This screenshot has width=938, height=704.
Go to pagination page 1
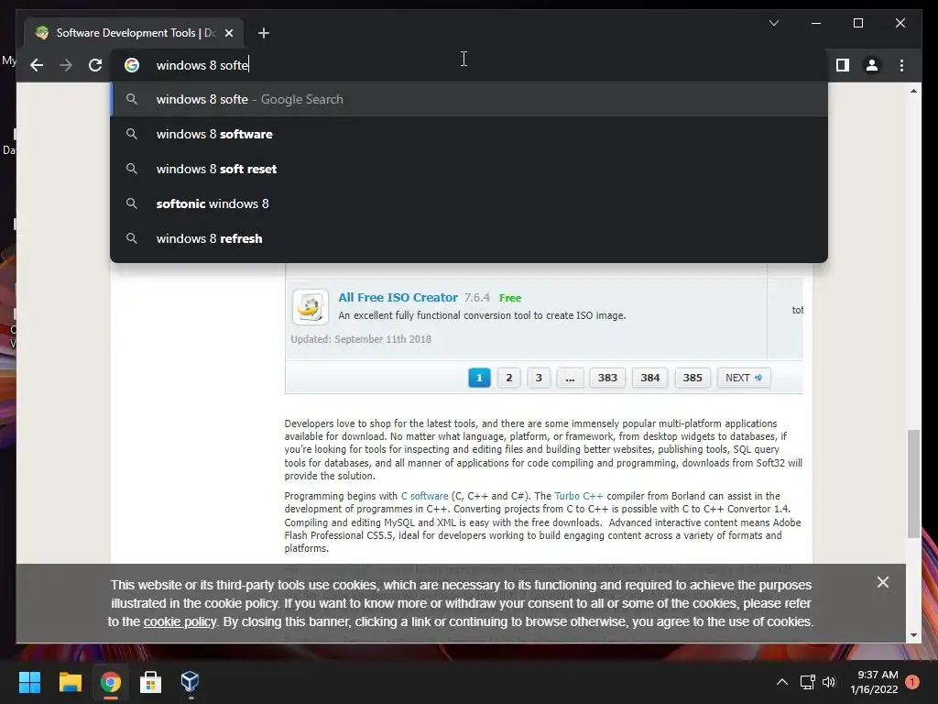pos(479,378)
